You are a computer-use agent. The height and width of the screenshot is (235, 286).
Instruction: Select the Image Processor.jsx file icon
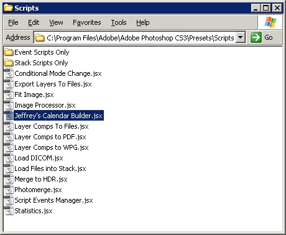9,105
